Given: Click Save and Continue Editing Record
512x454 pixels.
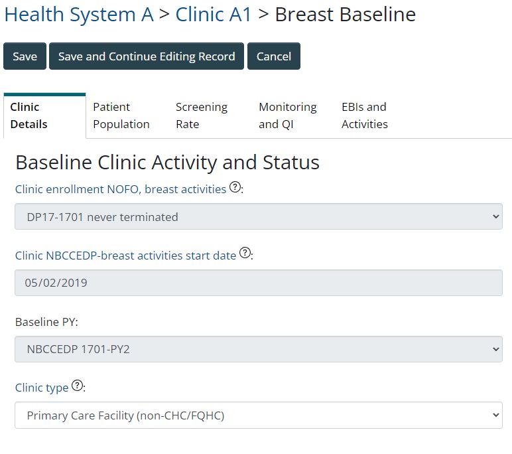Looking at the screenshot, I should coord(147,56).
